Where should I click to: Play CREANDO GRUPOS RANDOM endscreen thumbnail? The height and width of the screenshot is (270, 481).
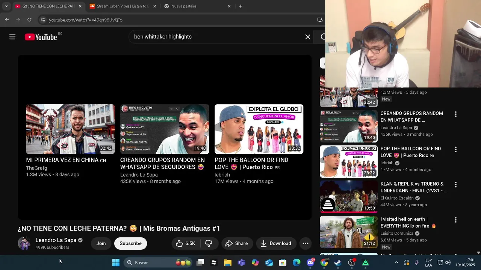(x=165, y=129)
